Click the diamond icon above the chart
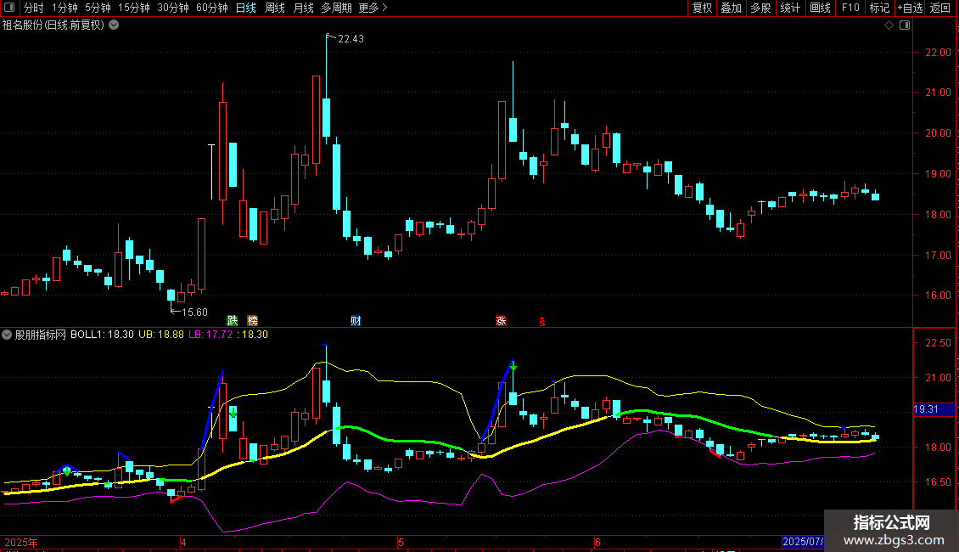This screenshot has width=959, height=552. coord(889,25)
